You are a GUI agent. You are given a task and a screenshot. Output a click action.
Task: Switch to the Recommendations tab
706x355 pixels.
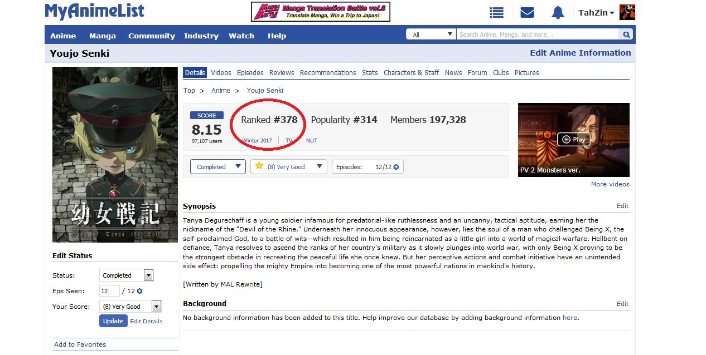coord(328,73)
